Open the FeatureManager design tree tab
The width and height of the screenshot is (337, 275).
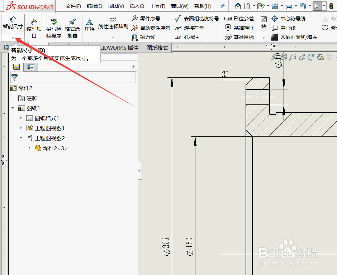(16, 67)
